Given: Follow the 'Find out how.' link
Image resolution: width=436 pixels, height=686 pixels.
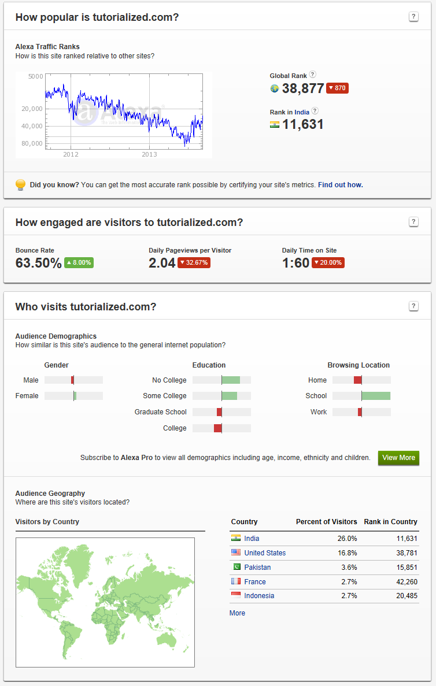Looking at the screenshot, I should [340, 184].
